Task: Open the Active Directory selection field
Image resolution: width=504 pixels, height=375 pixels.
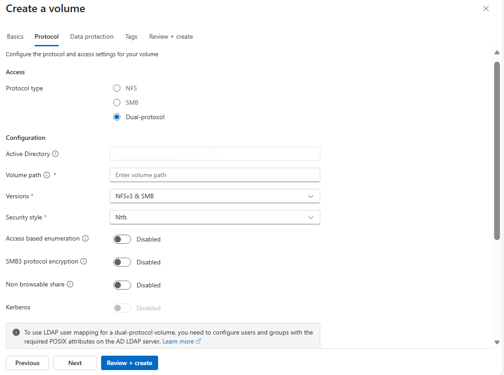Action: coord(215,154)
